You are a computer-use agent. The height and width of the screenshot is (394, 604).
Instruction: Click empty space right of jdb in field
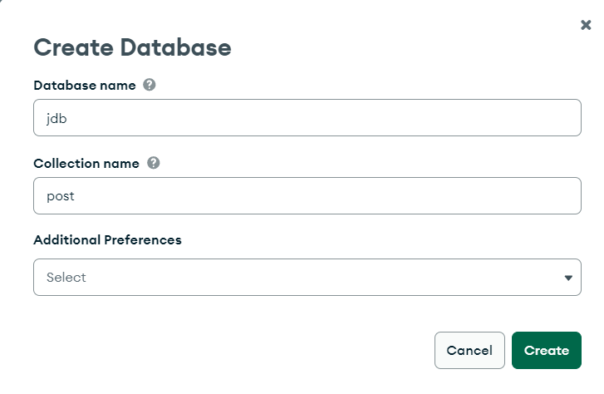click(323, 117)
